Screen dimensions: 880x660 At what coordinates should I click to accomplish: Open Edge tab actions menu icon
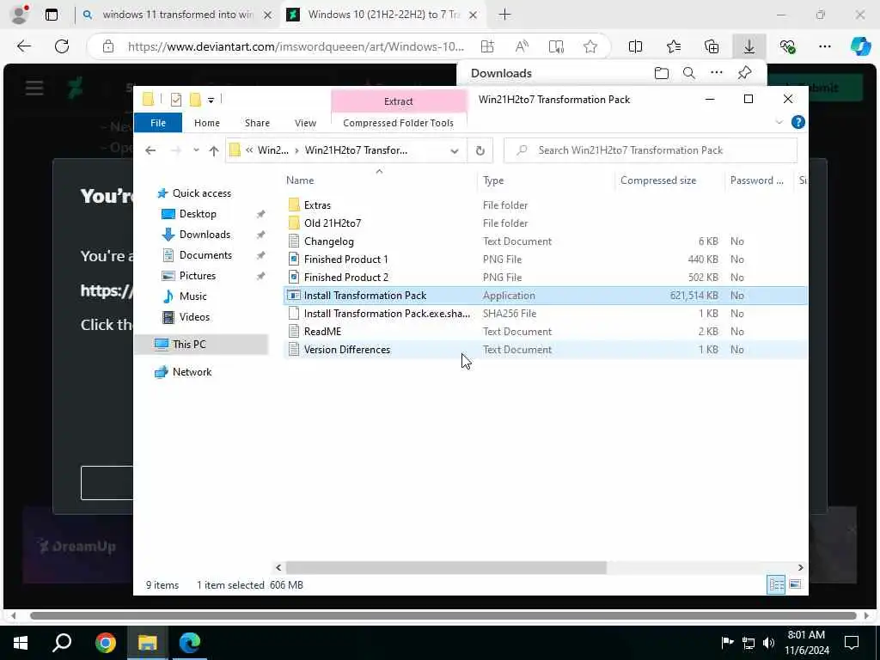51,15
